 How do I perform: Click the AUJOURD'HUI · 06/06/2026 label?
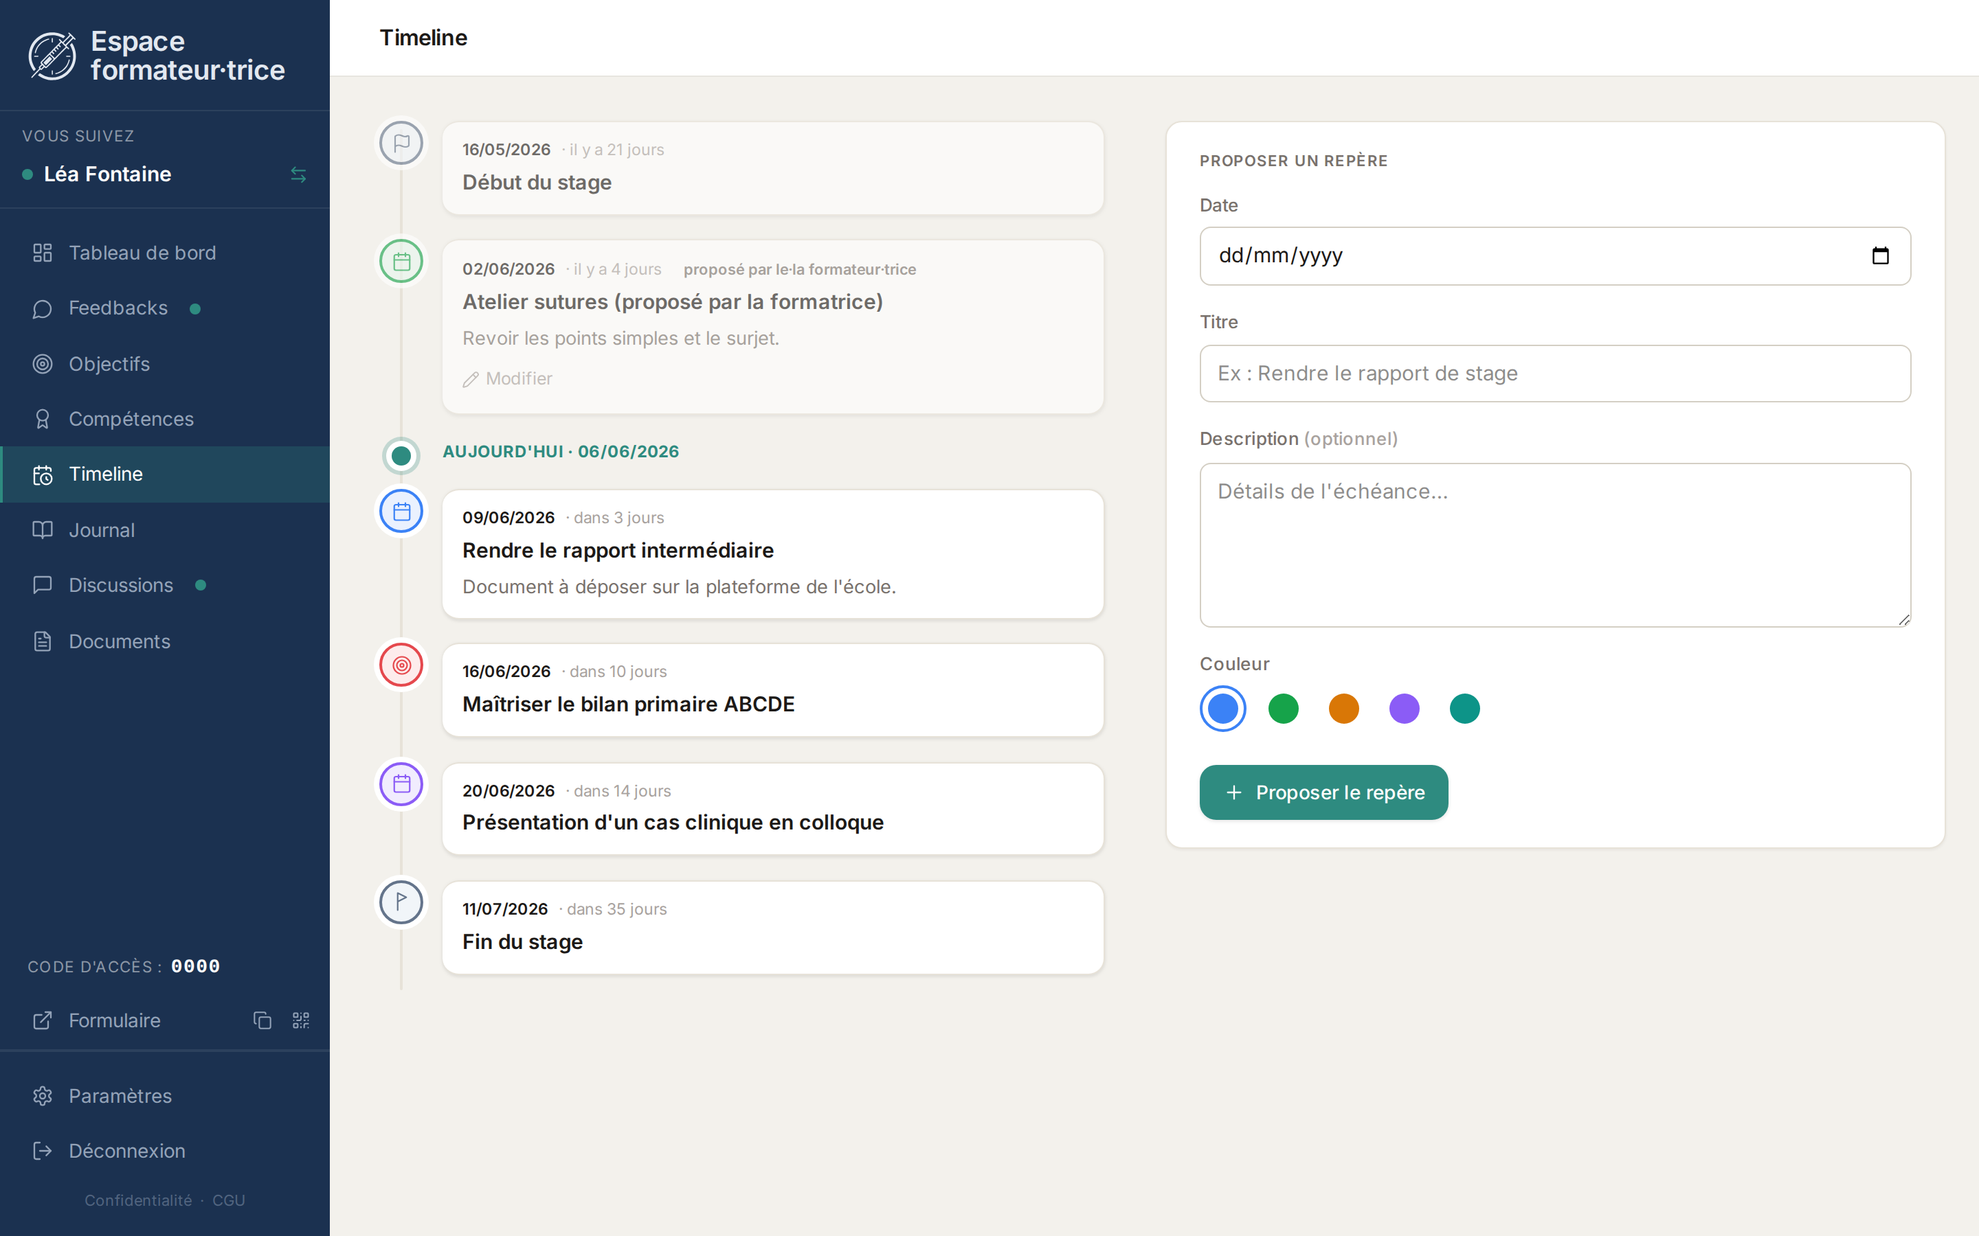coord(560,451)
